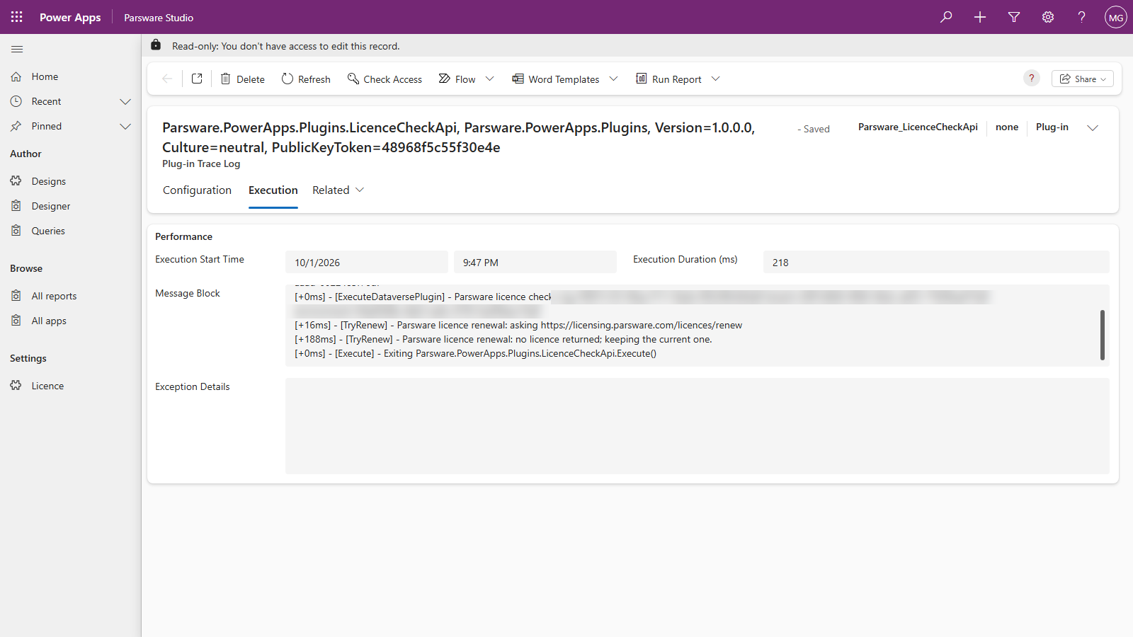1133x637 pixels.
Task: Click the Execution Start Time date field
Action: pyautogui.click(x=367, y=262)
